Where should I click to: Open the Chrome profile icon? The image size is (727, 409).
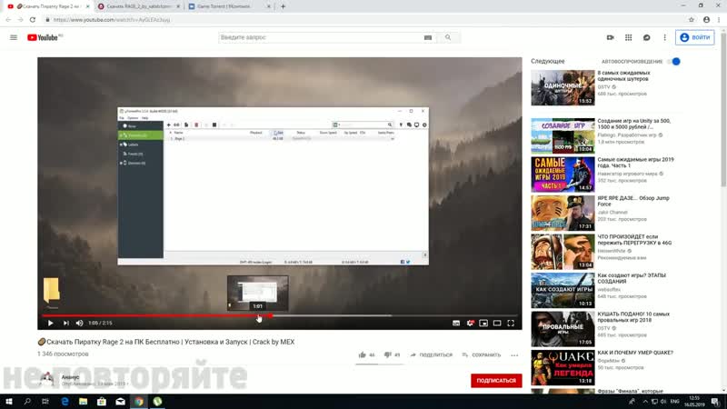click(706, 20)
